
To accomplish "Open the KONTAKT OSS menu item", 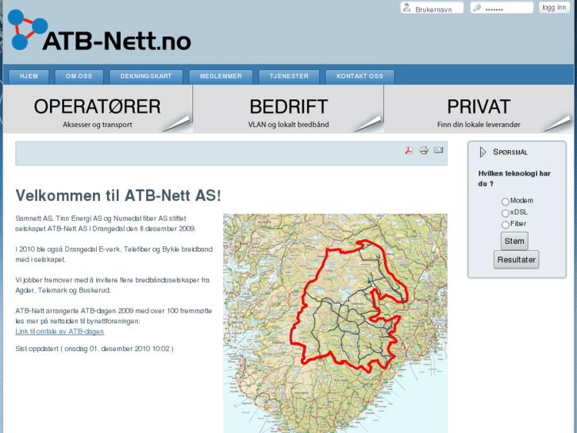I will (x=360, y=76).
